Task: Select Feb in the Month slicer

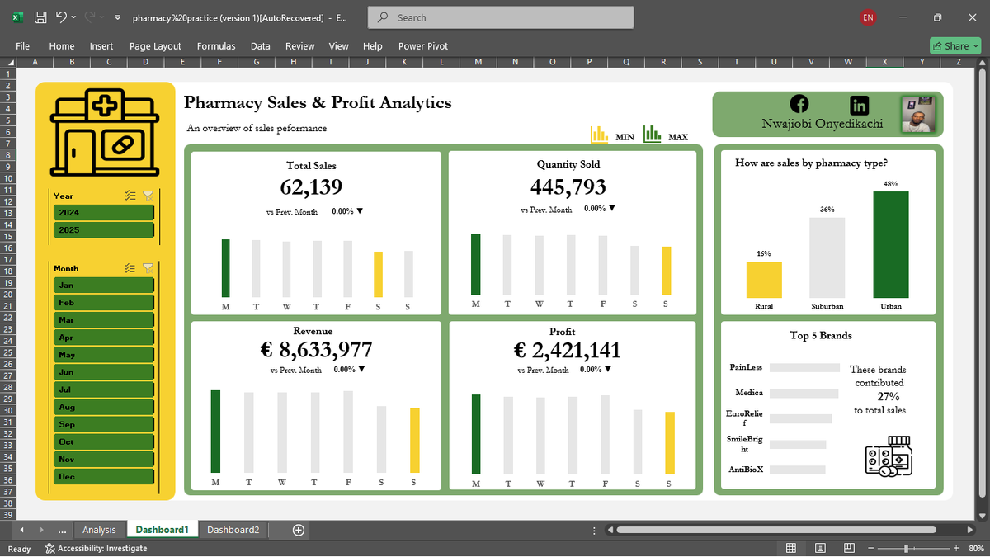Action: click(104, 302)
